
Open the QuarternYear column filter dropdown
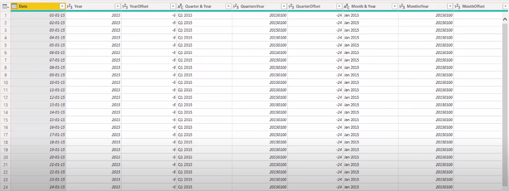284,7
